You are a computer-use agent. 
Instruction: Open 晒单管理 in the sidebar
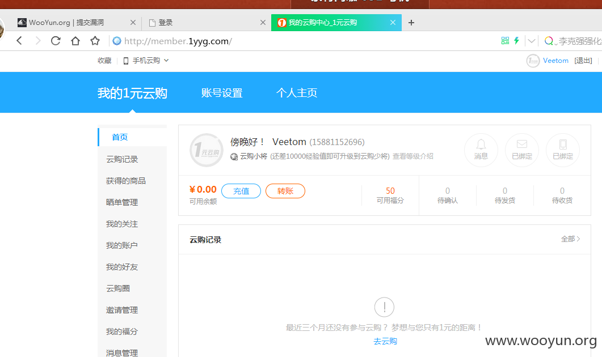pyautogui.click(x=122, y=202)
